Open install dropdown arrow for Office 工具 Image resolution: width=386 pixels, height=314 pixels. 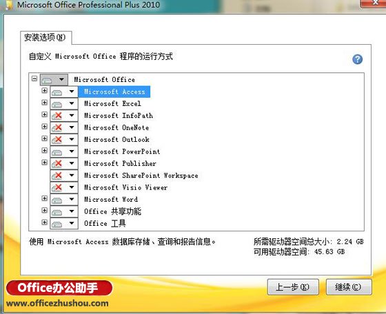pos(72,223)
